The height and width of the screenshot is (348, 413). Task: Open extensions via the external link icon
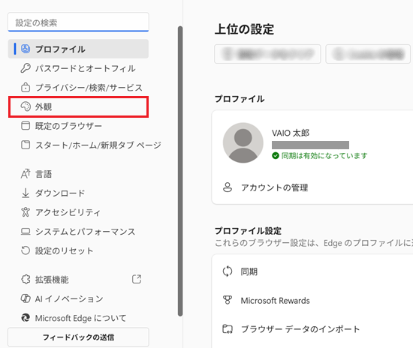137,279
